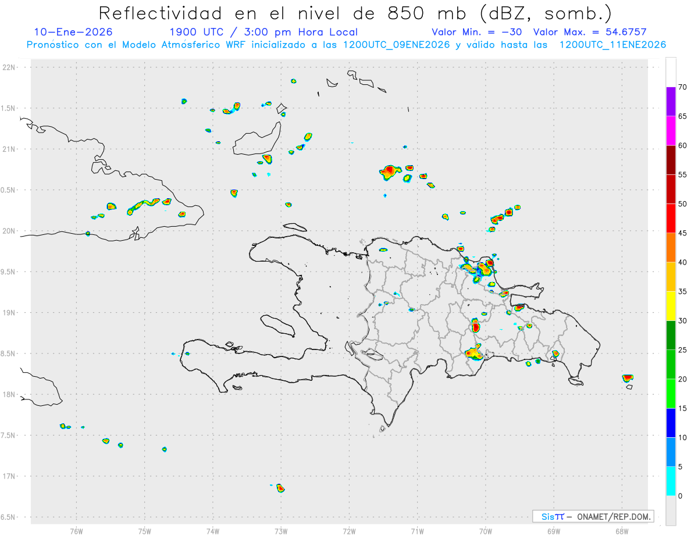Viewport: 698px width, 539px height.
Task: Click the "Valor Max. = 54.6757" readout
Action: [590, 32]
